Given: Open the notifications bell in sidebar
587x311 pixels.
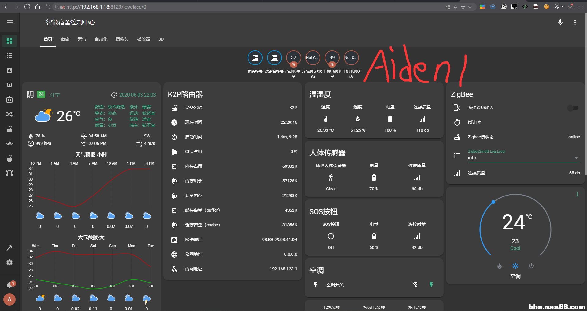Looking at the screenshot, I should [9, 285].
